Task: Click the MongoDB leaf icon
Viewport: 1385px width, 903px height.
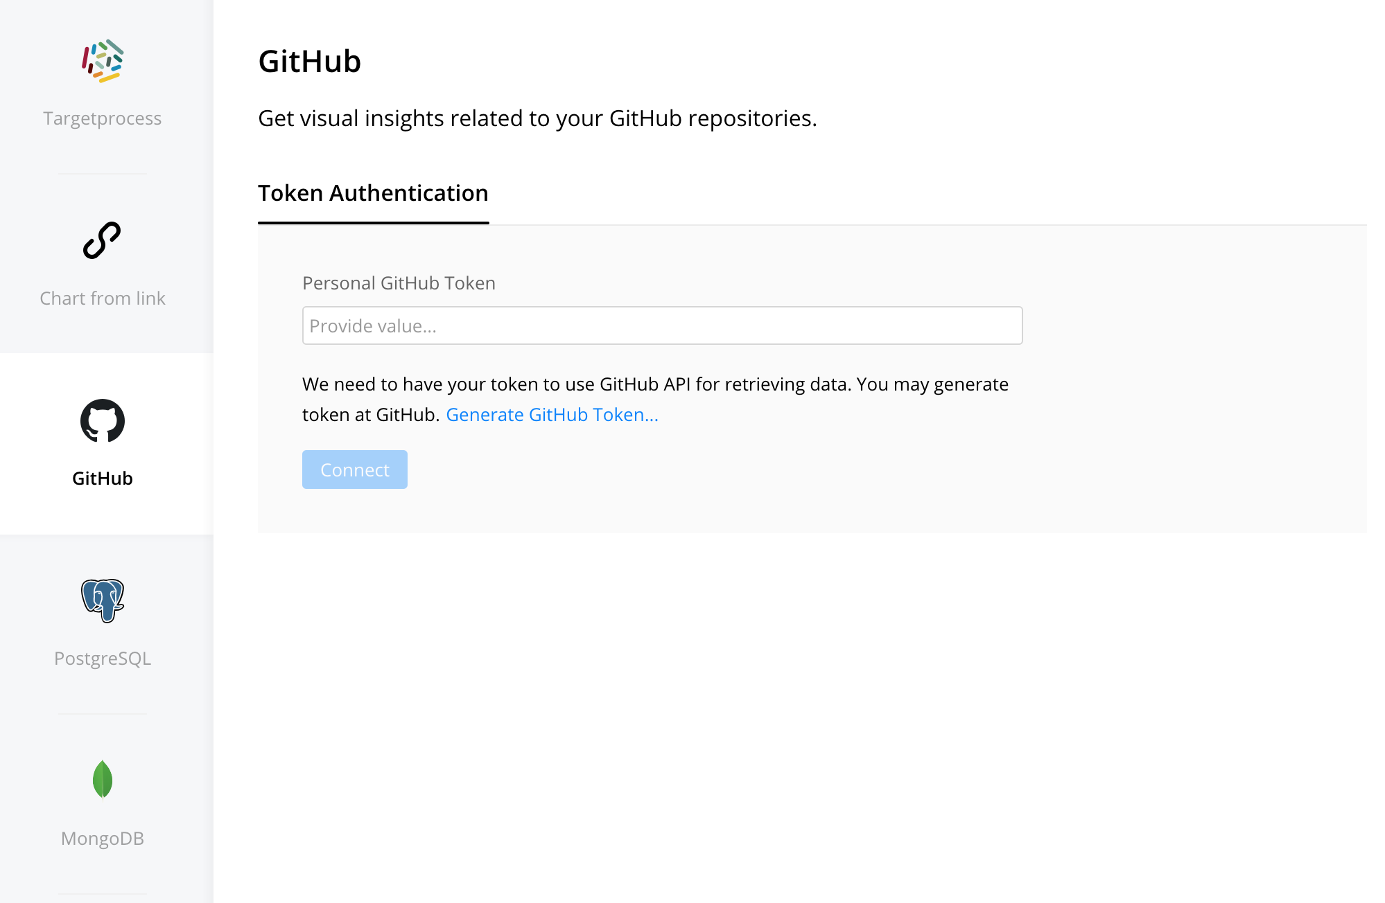Action: 103,779
